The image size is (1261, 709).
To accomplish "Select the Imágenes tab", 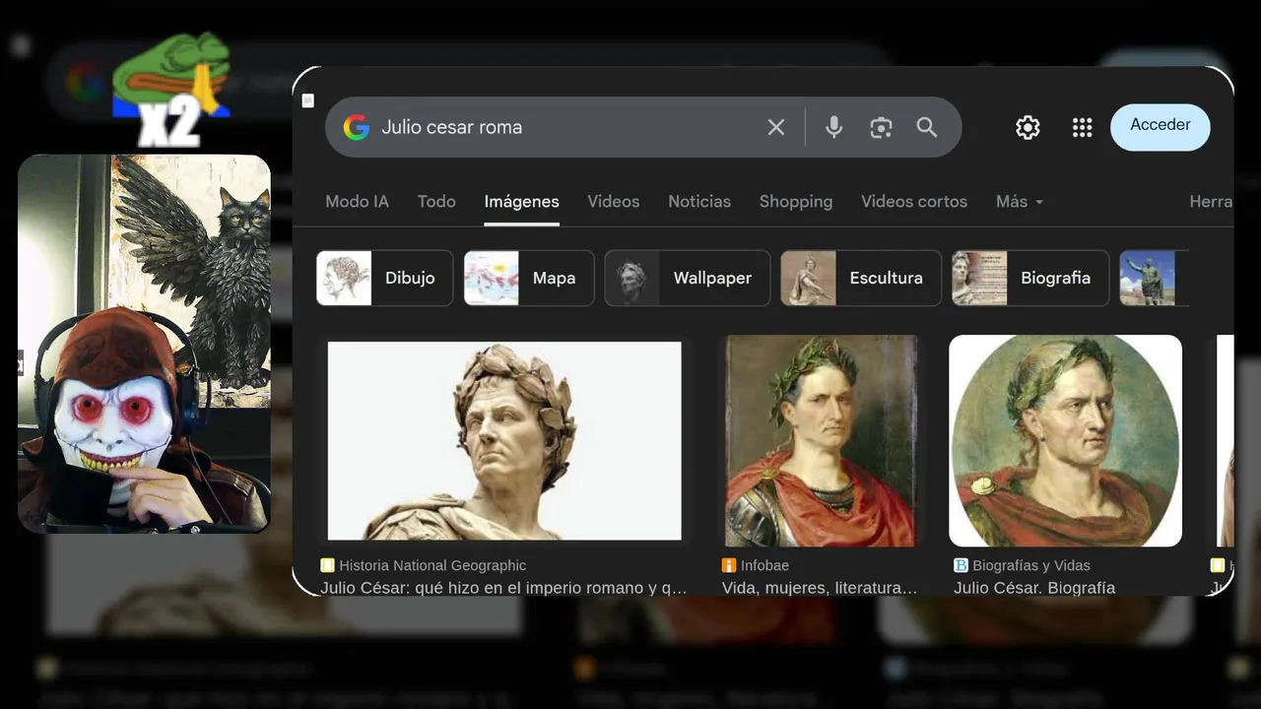I will [x=521, y=201].
